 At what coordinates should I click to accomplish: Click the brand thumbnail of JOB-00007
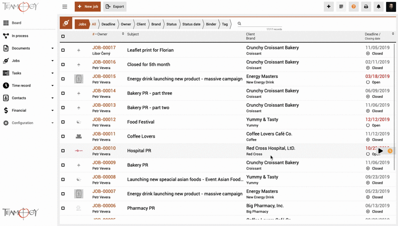[x=79, y=194]
